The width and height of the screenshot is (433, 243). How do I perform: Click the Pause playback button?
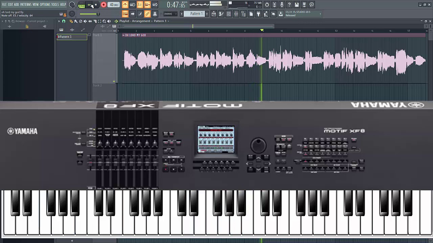(x=89, y=5)
